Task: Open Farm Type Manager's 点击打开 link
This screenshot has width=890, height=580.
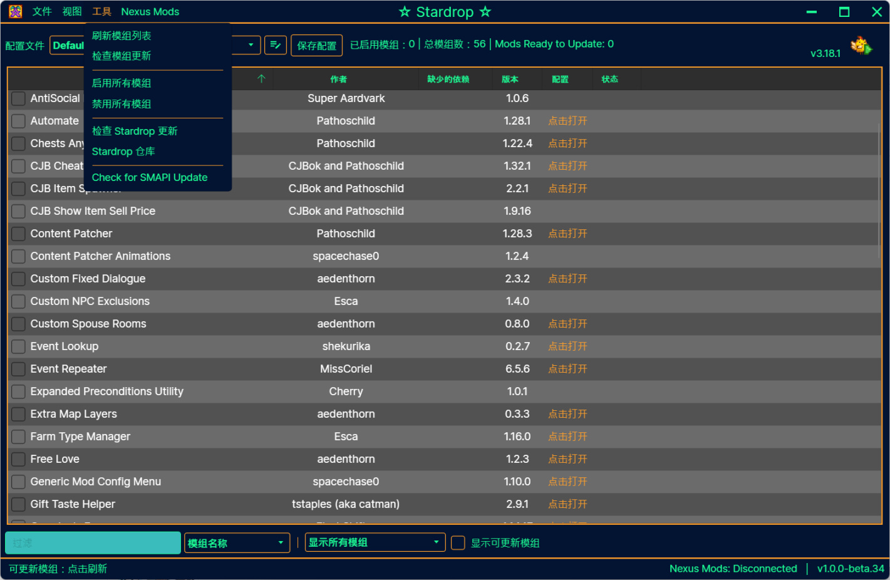Action: point(568,437)
